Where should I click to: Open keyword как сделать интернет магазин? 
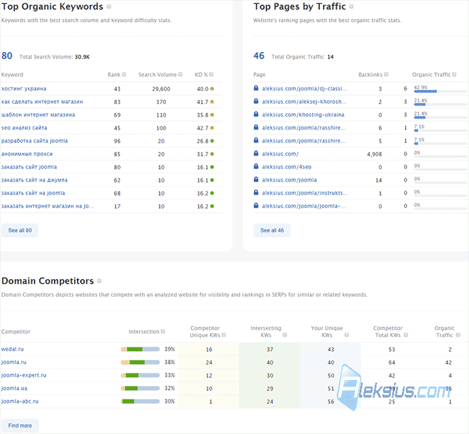pyautogui.click(x=42, y=102)
